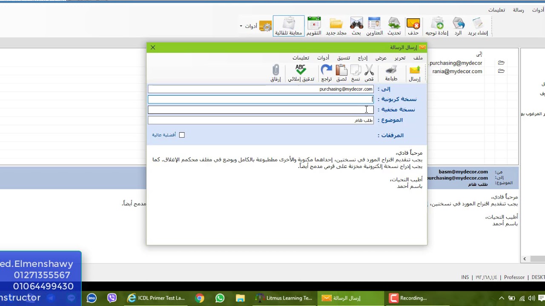
Task: Click the INS indicator in status bar
Action: [465, 277]
